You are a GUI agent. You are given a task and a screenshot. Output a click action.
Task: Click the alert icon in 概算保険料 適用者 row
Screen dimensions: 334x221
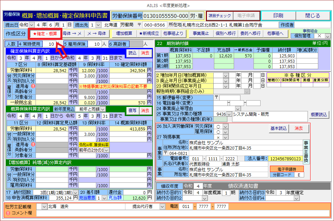(34, 145)
